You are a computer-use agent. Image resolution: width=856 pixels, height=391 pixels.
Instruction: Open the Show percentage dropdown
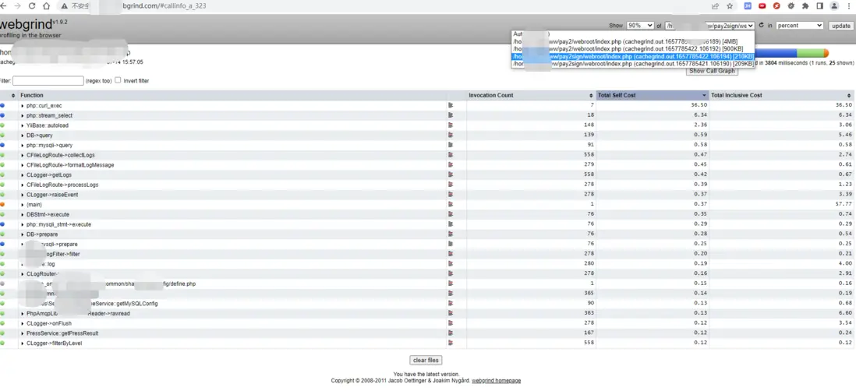(x=640, y=26)
